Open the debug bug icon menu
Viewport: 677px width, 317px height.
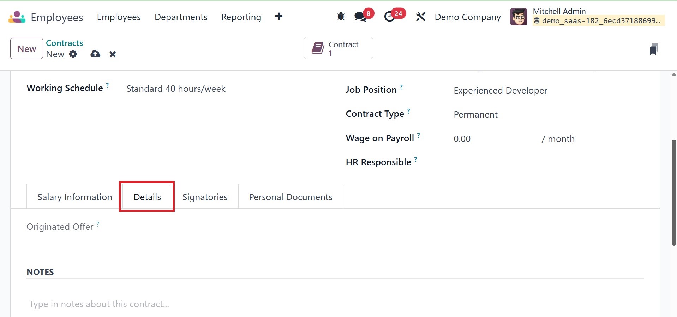341,17
